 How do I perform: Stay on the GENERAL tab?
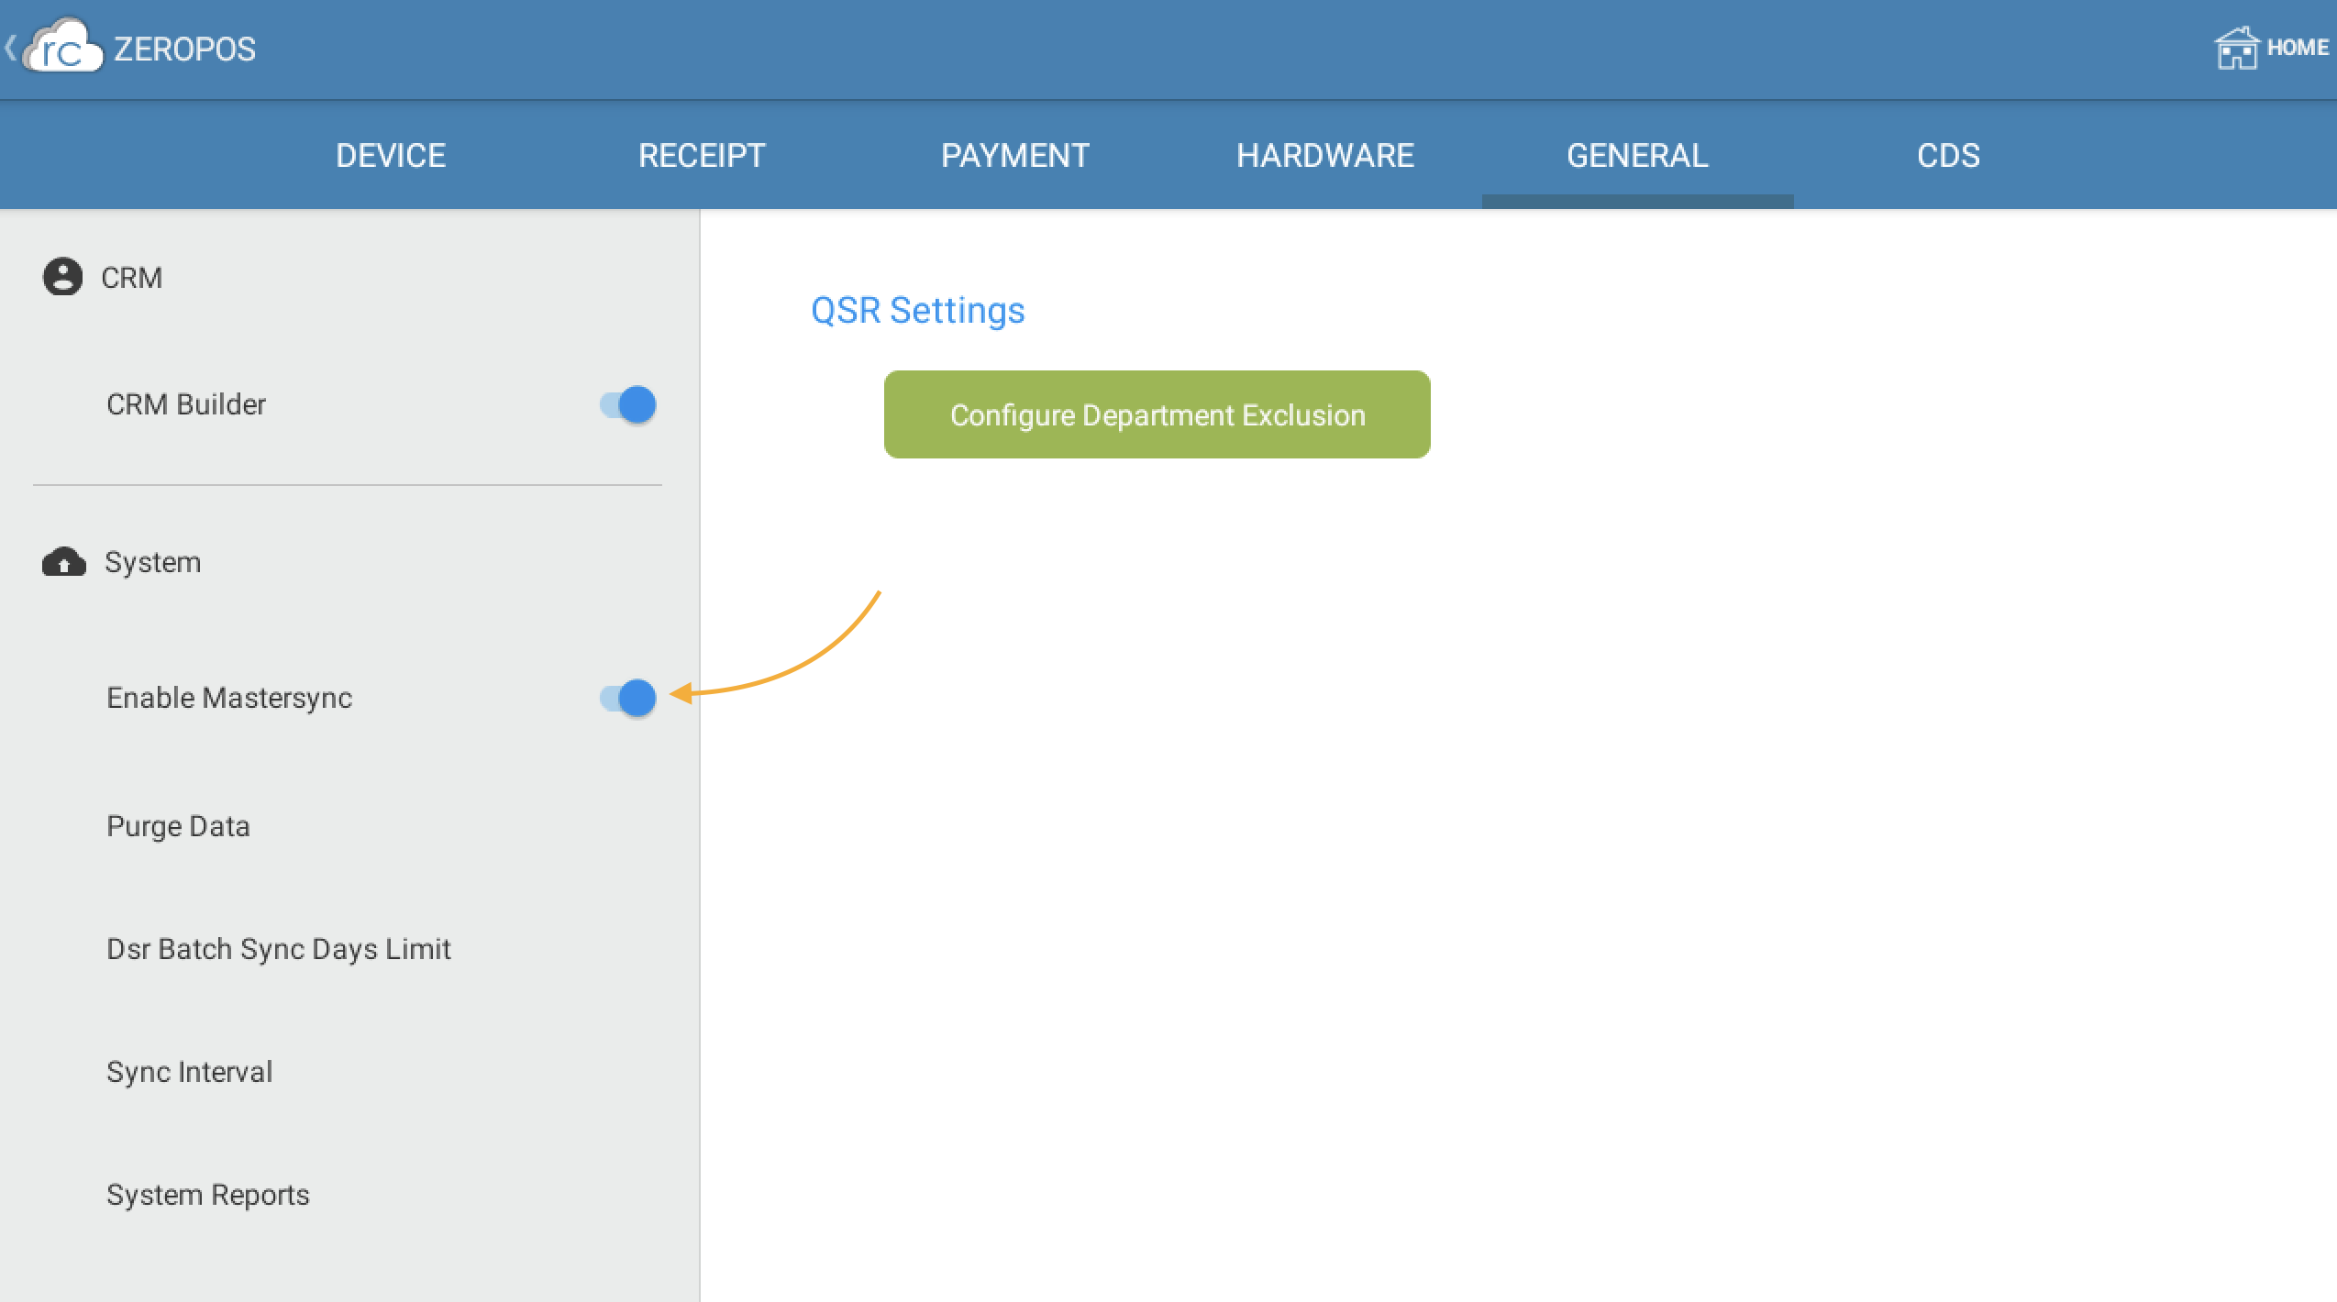point(1637,155)
